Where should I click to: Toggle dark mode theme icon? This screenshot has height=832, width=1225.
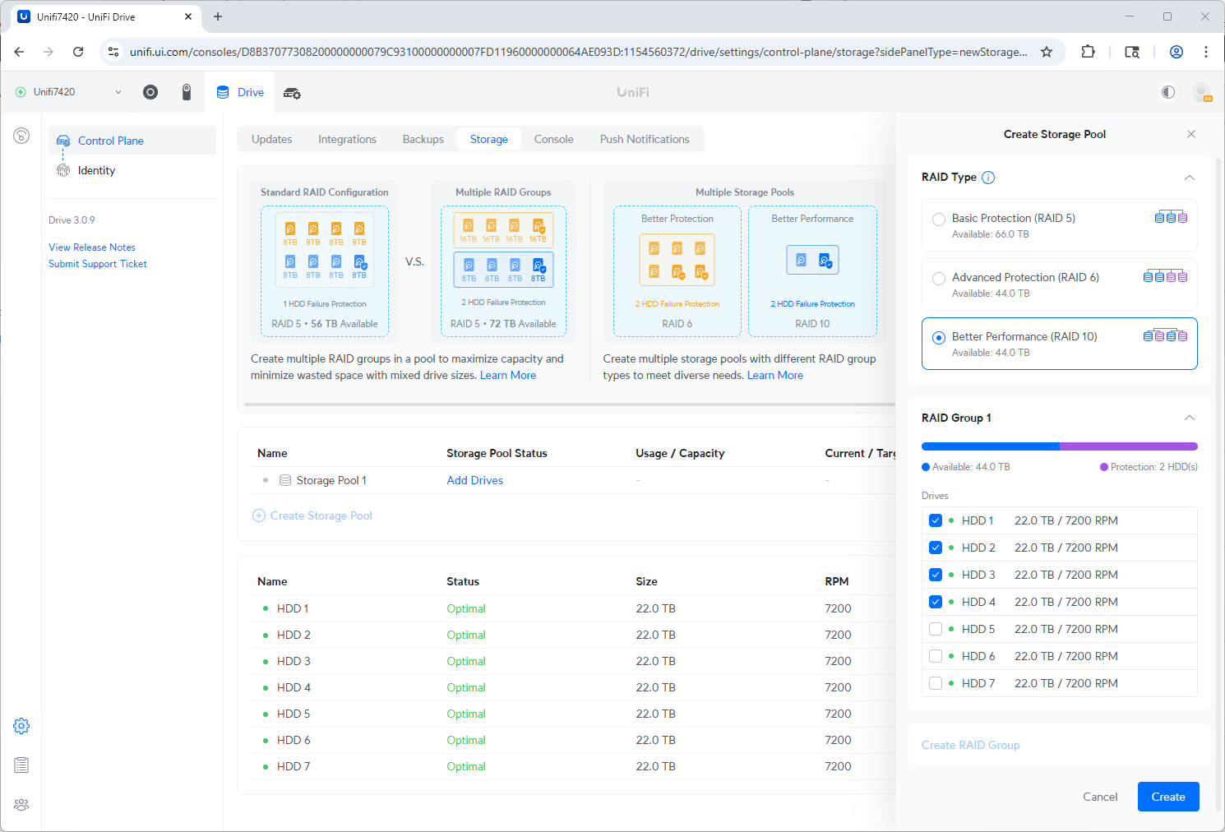tap(1168, 92)
